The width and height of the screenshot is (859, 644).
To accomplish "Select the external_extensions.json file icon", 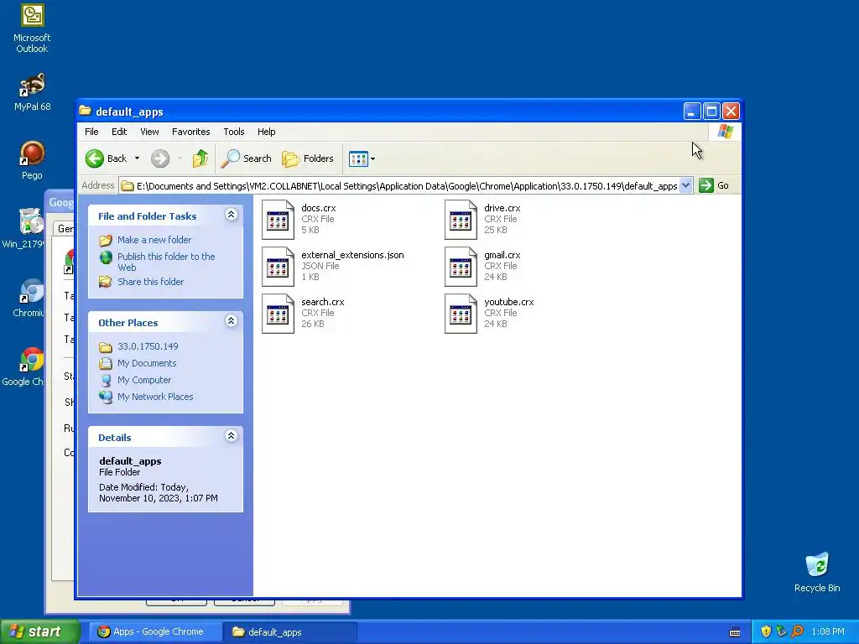I will pyautogui.click(x=278, y=267).
